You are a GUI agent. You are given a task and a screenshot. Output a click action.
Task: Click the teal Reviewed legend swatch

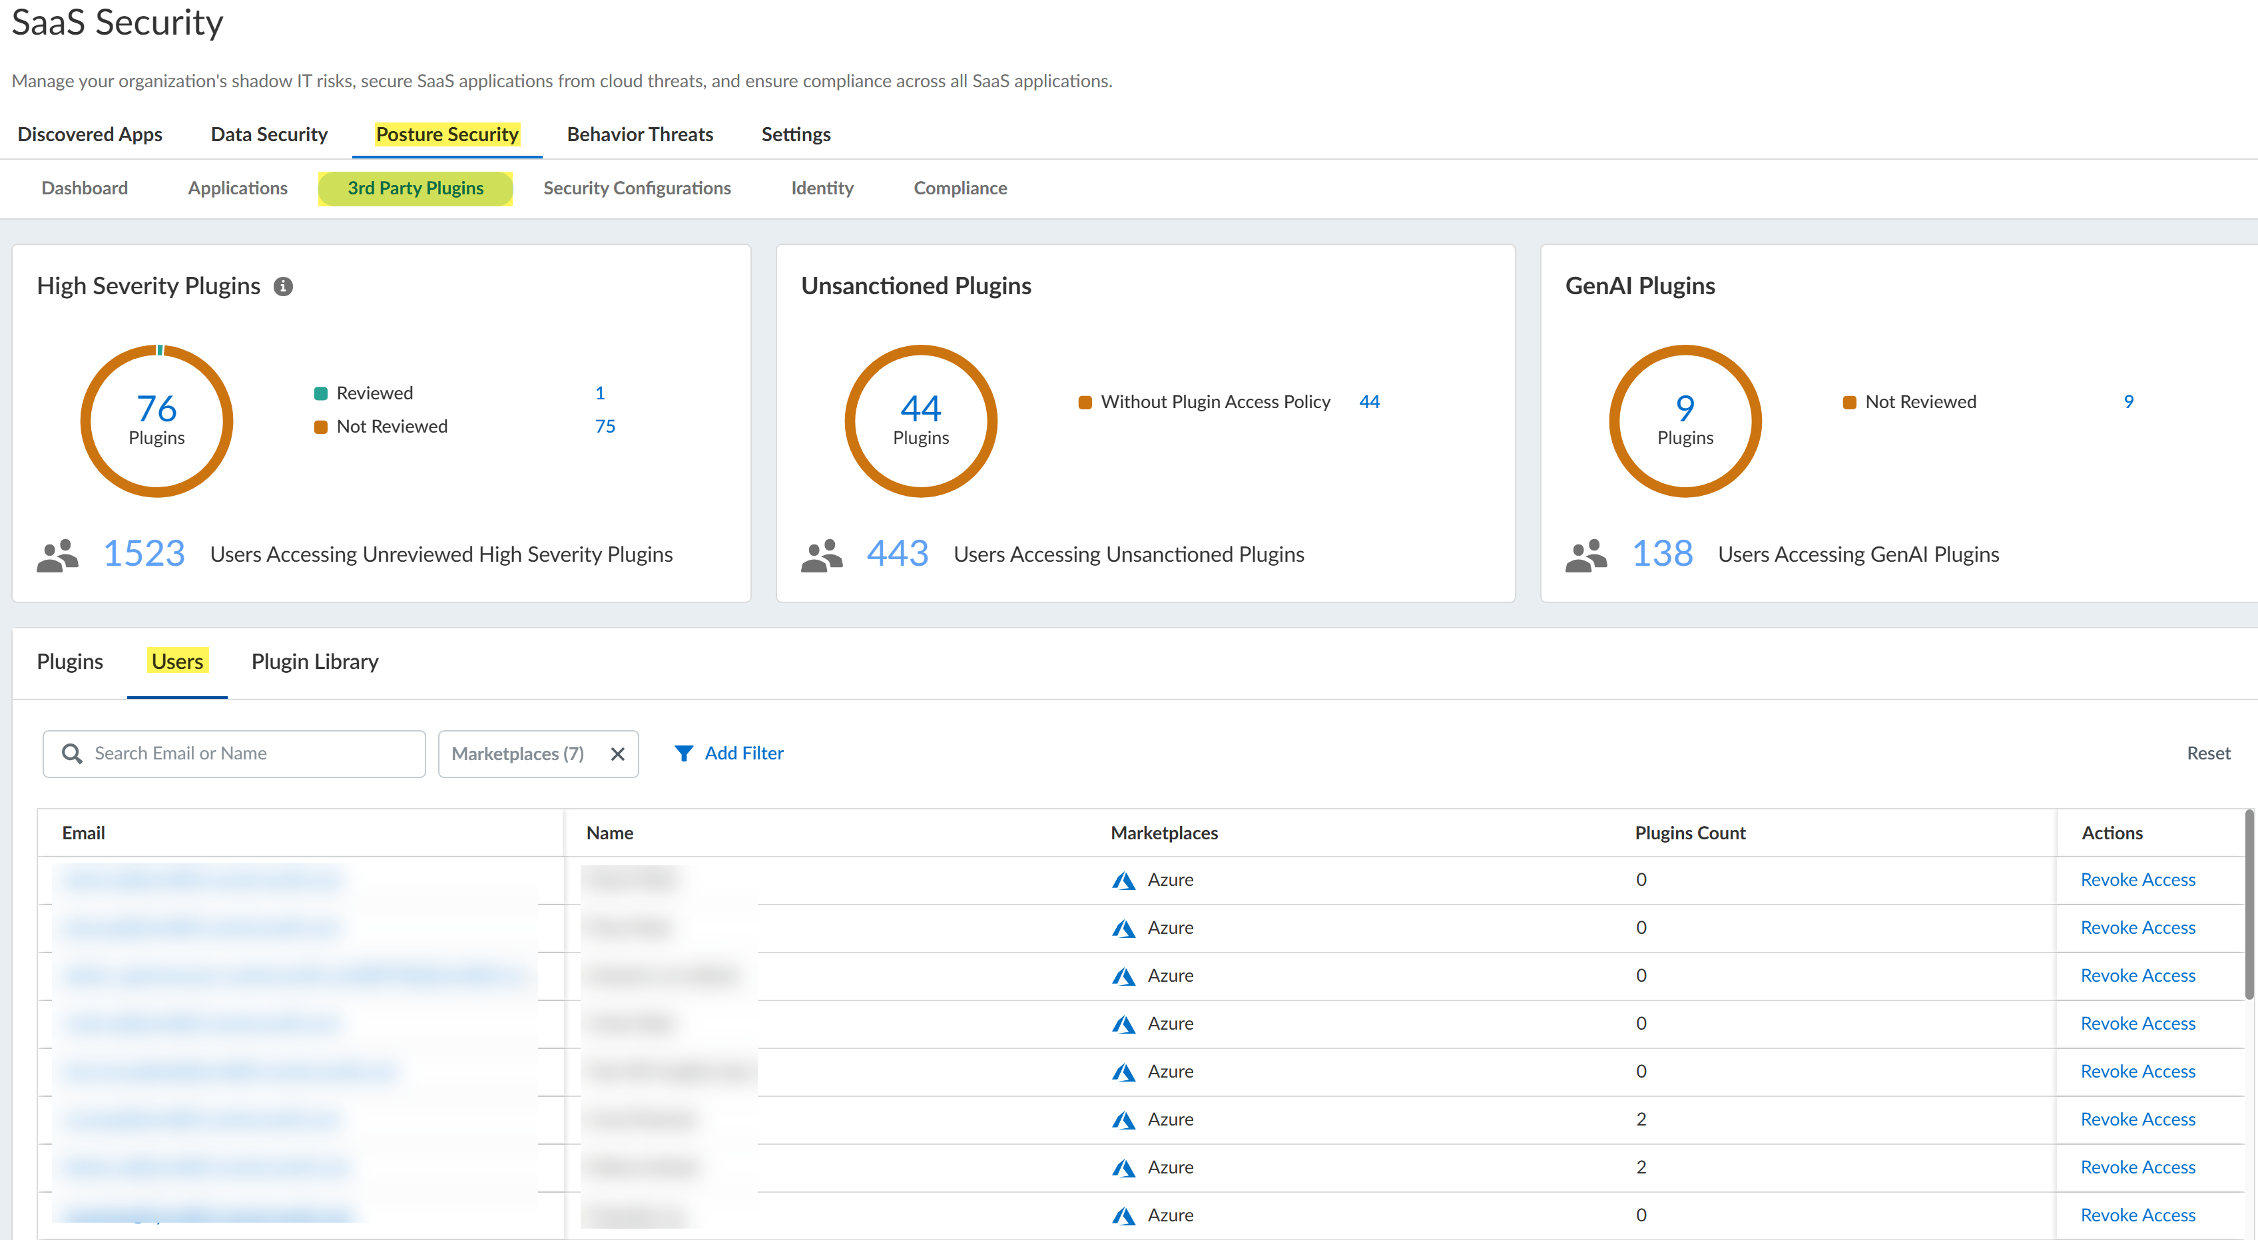(x=321, y=393)
